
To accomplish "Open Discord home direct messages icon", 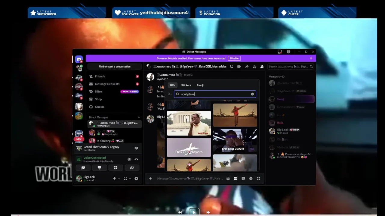I will 79,59.
